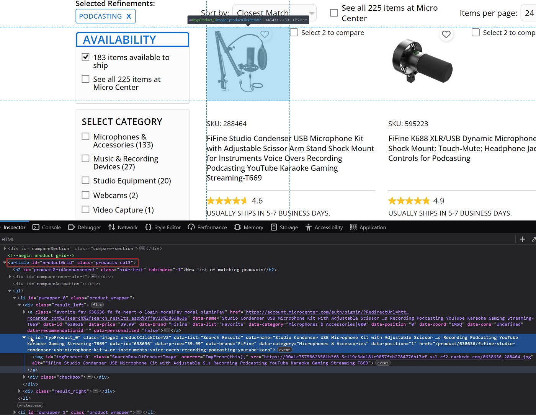
Task: Expand the compareSection div node
Action: tap(5, 248)
